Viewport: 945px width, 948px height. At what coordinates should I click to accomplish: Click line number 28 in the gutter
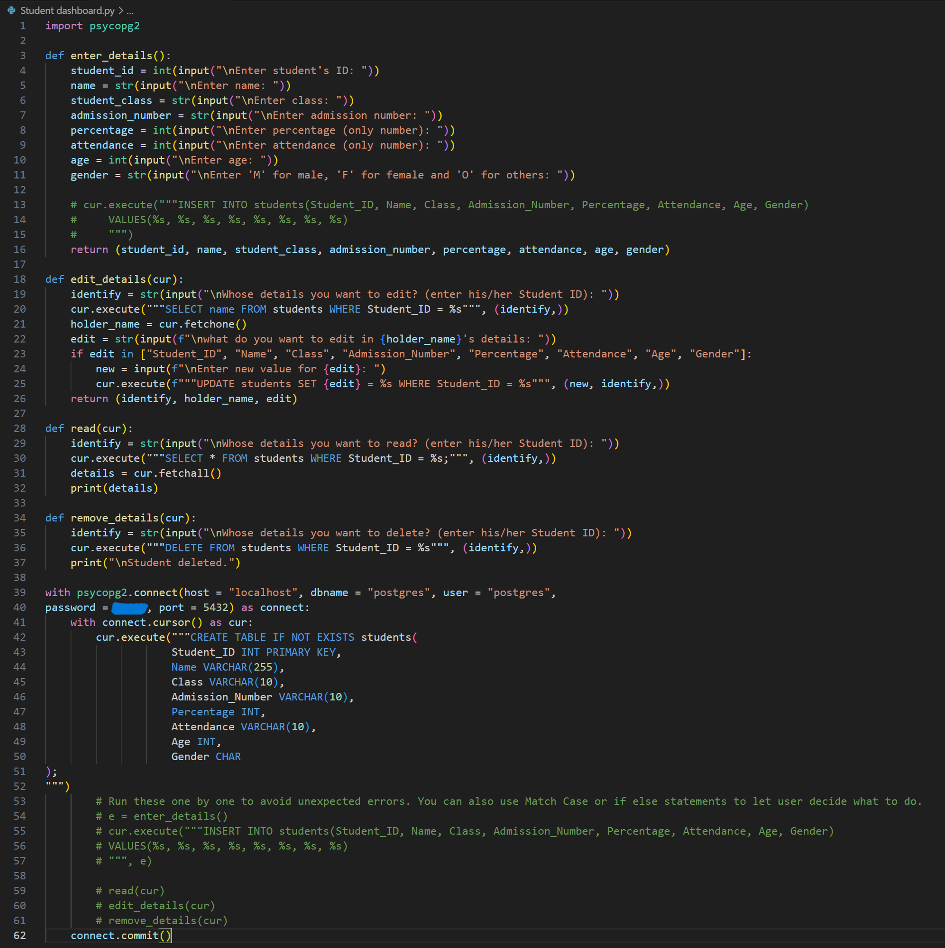point(20,429)
